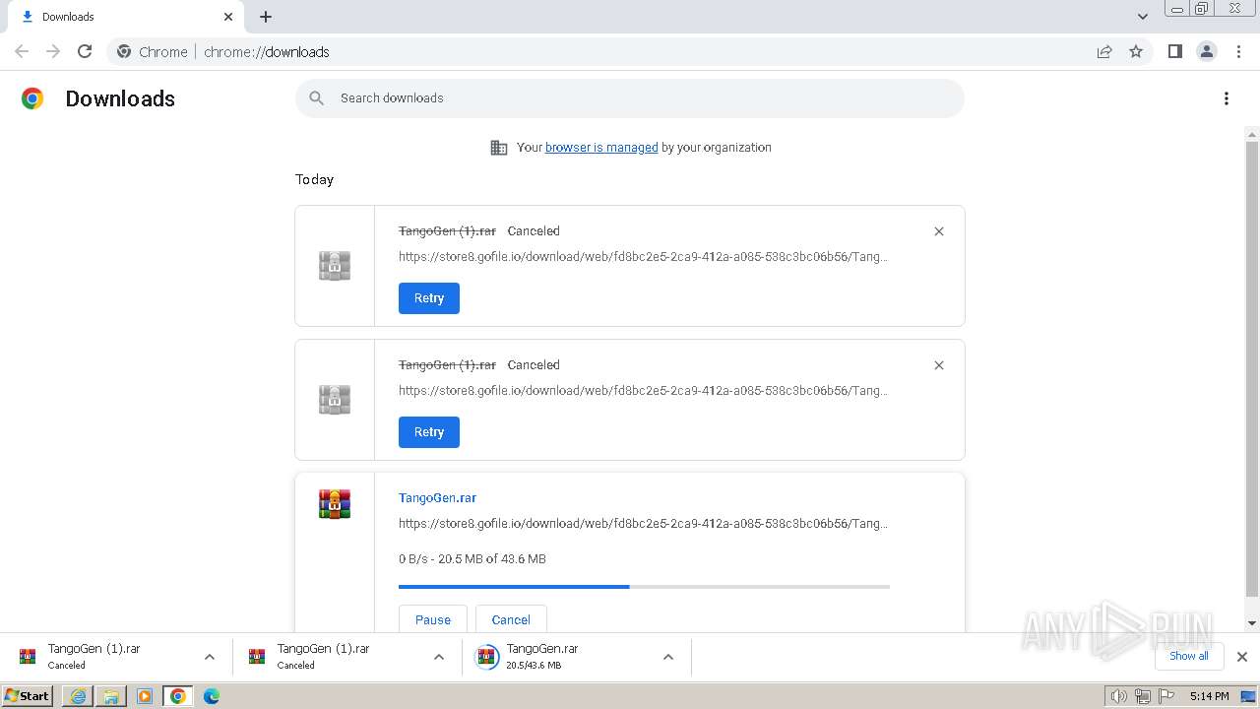Screen dimensions: 1260x709
Task: Open the 'browser is managed' link
Action: point(601,148)
